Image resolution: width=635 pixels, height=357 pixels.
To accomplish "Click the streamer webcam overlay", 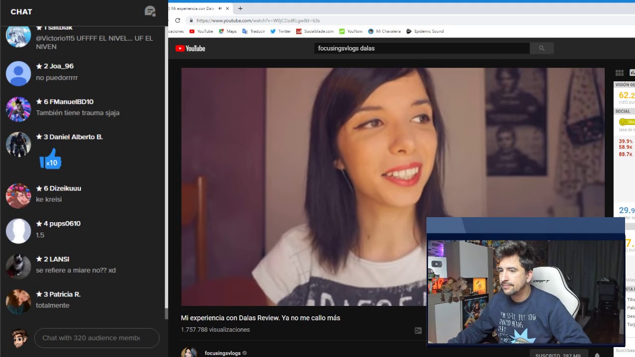I will coord(526,282).
